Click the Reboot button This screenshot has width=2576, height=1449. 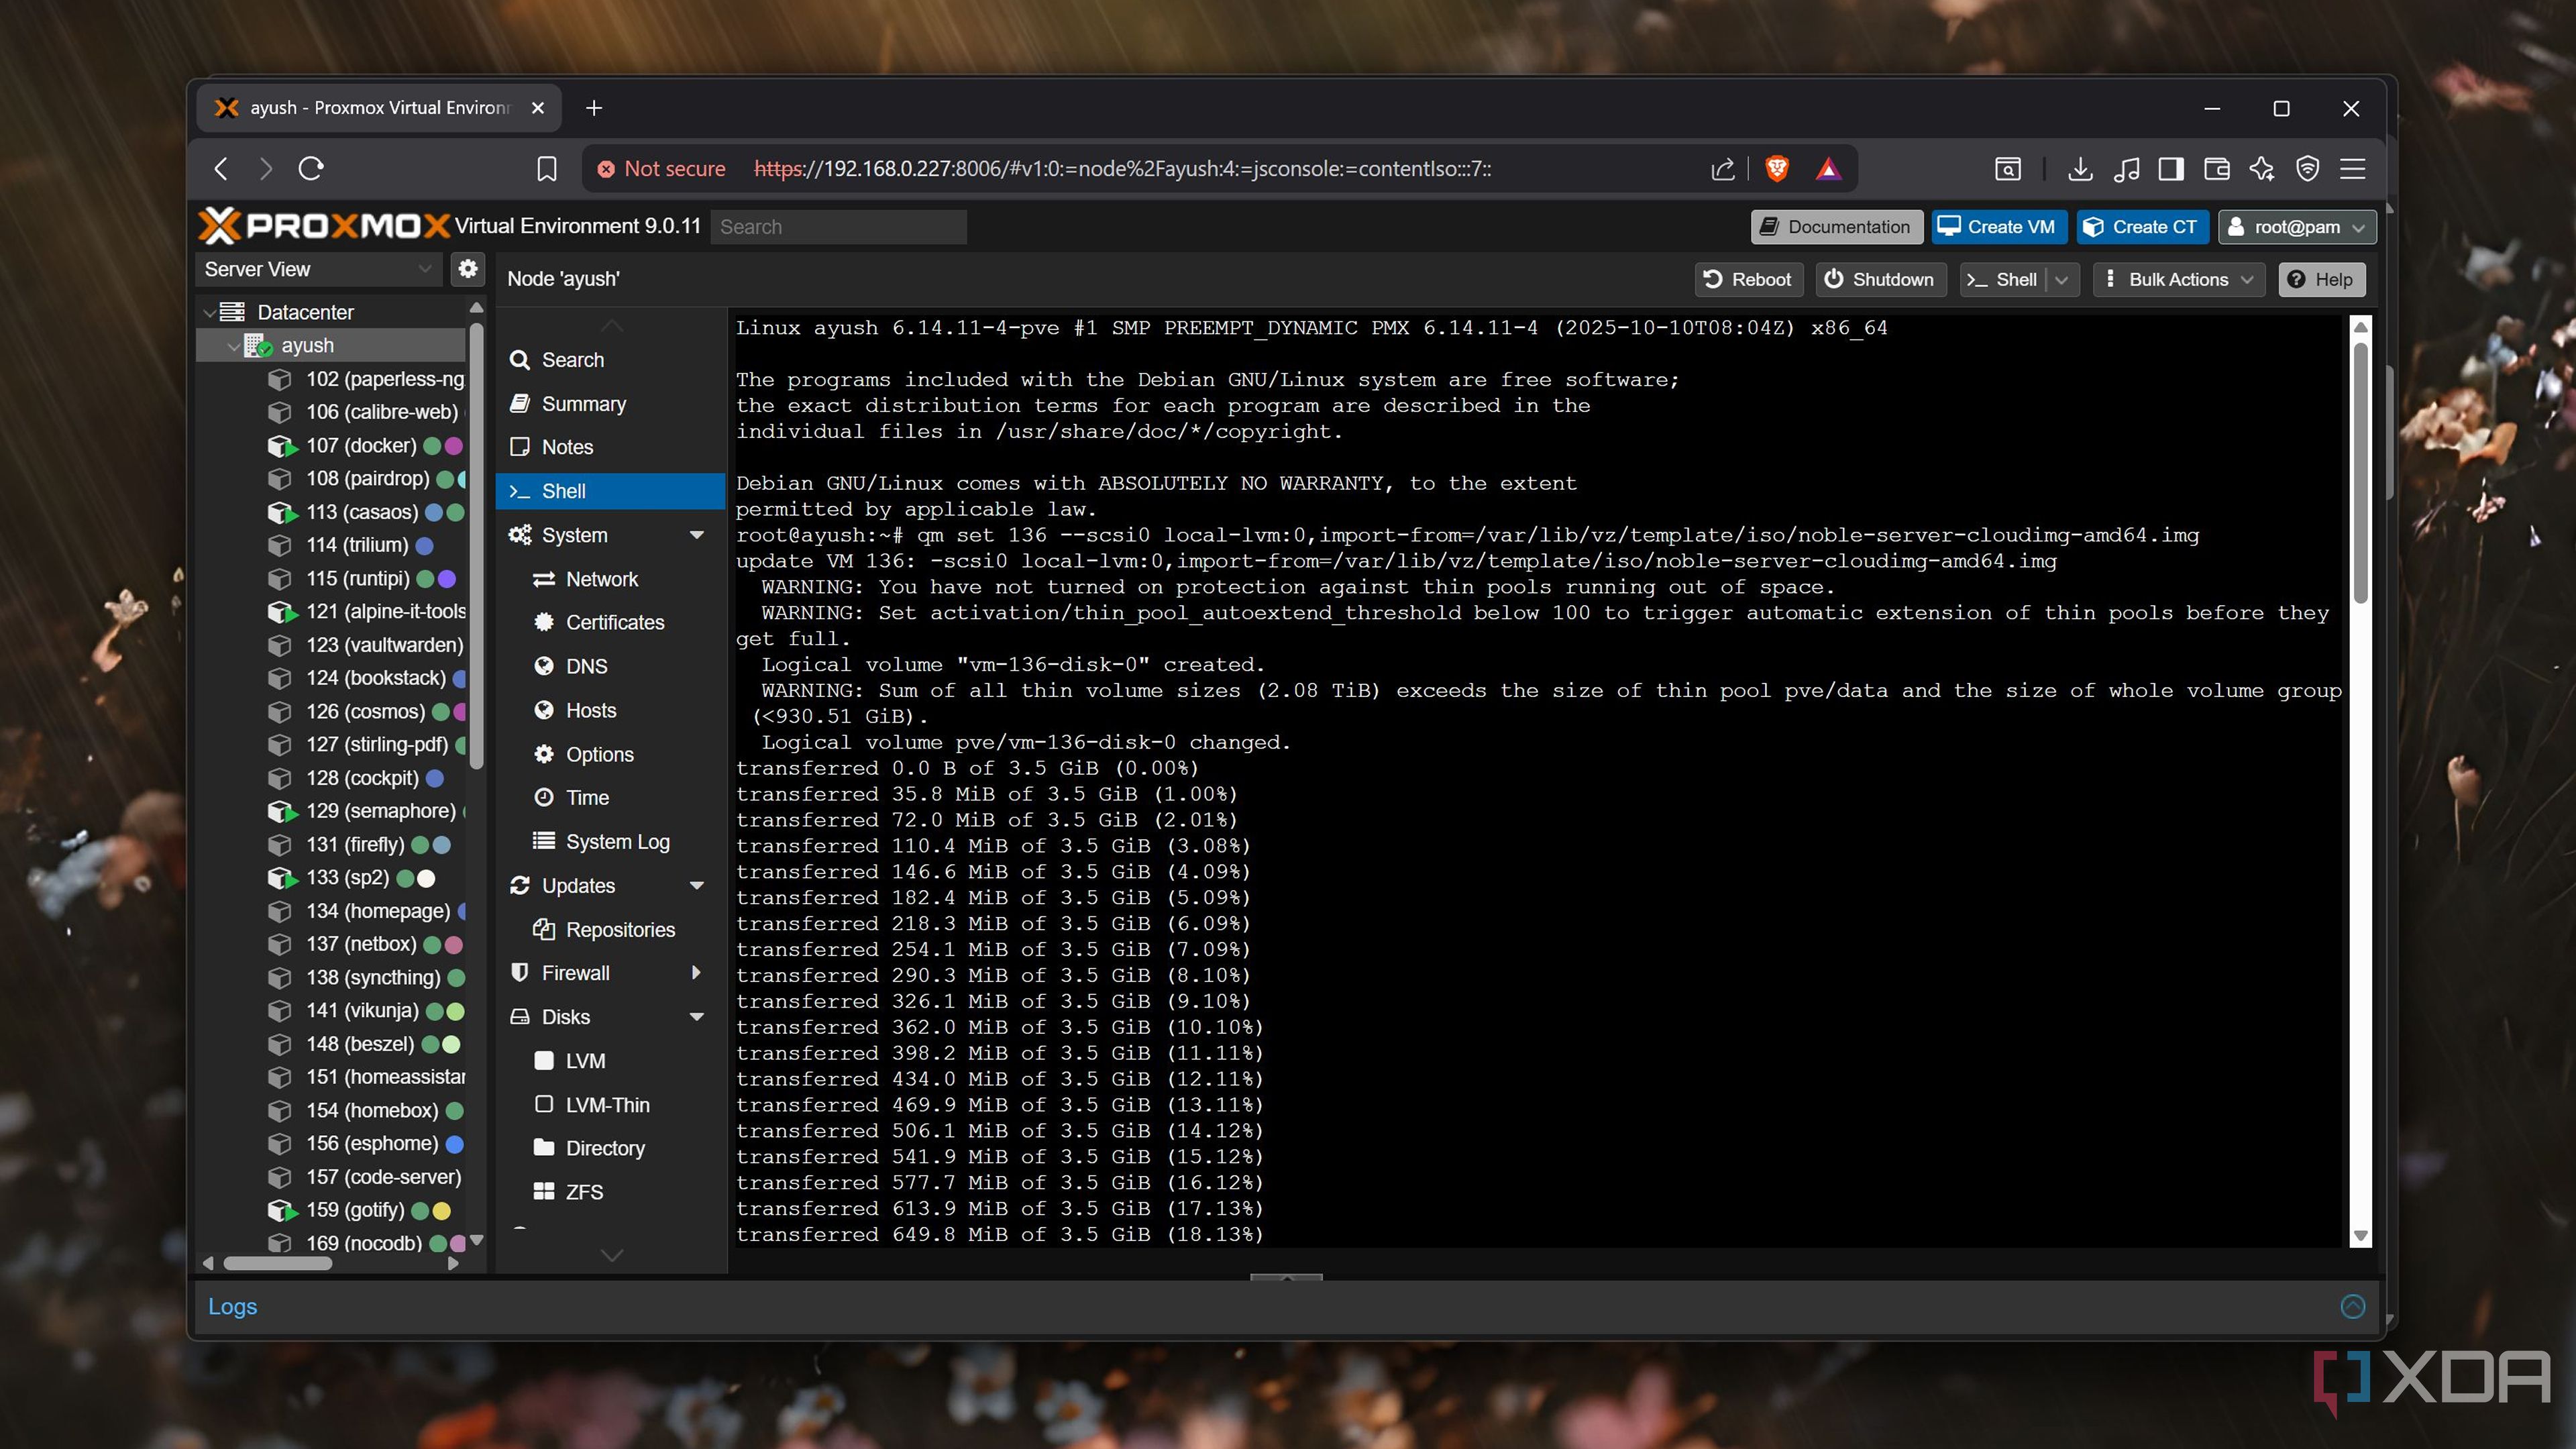click(x=1748, y=280)
